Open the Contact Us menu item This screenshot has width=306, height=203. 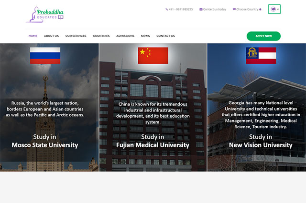click(x=166, y=36)
